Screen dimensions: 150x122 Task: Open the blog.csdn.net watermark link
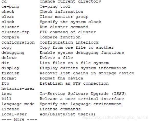click(x=115, y=118)
